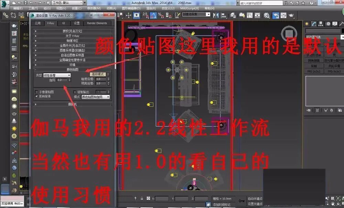
Task: Toggle the 2.5D Snaps icon
Action: tap(146, 15)
